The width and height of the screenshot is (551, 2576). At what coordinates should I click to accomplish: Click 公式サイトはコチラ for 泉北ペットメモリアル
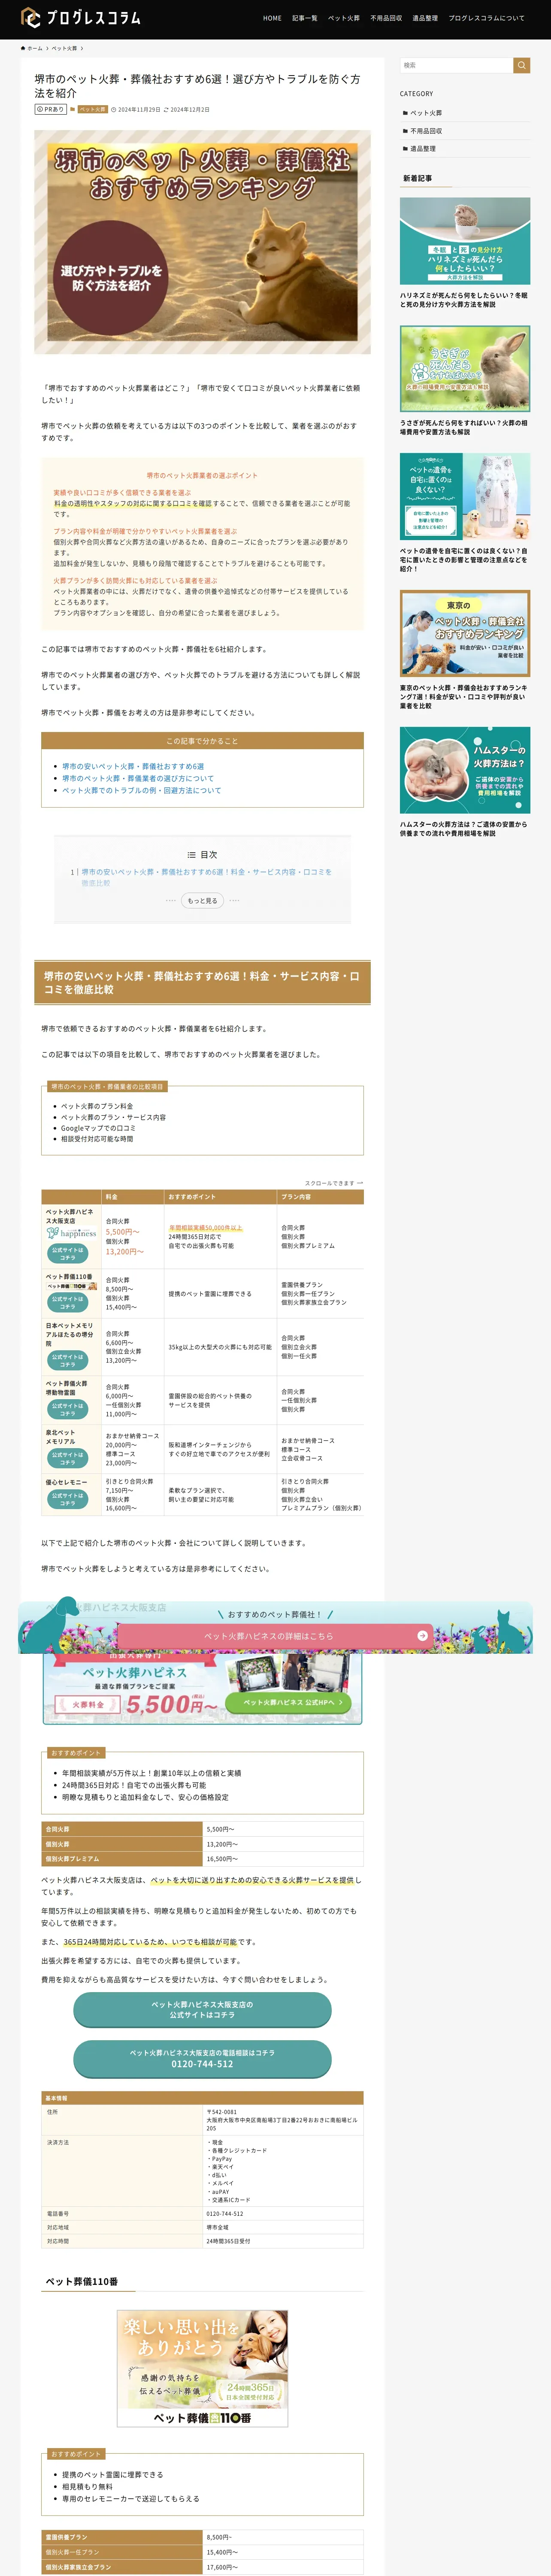coord(67,1459)
